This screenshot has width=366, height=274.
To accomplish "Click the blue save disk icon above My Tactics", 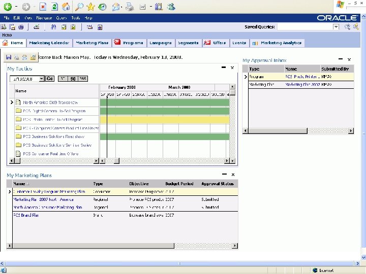I will (9, 57).
